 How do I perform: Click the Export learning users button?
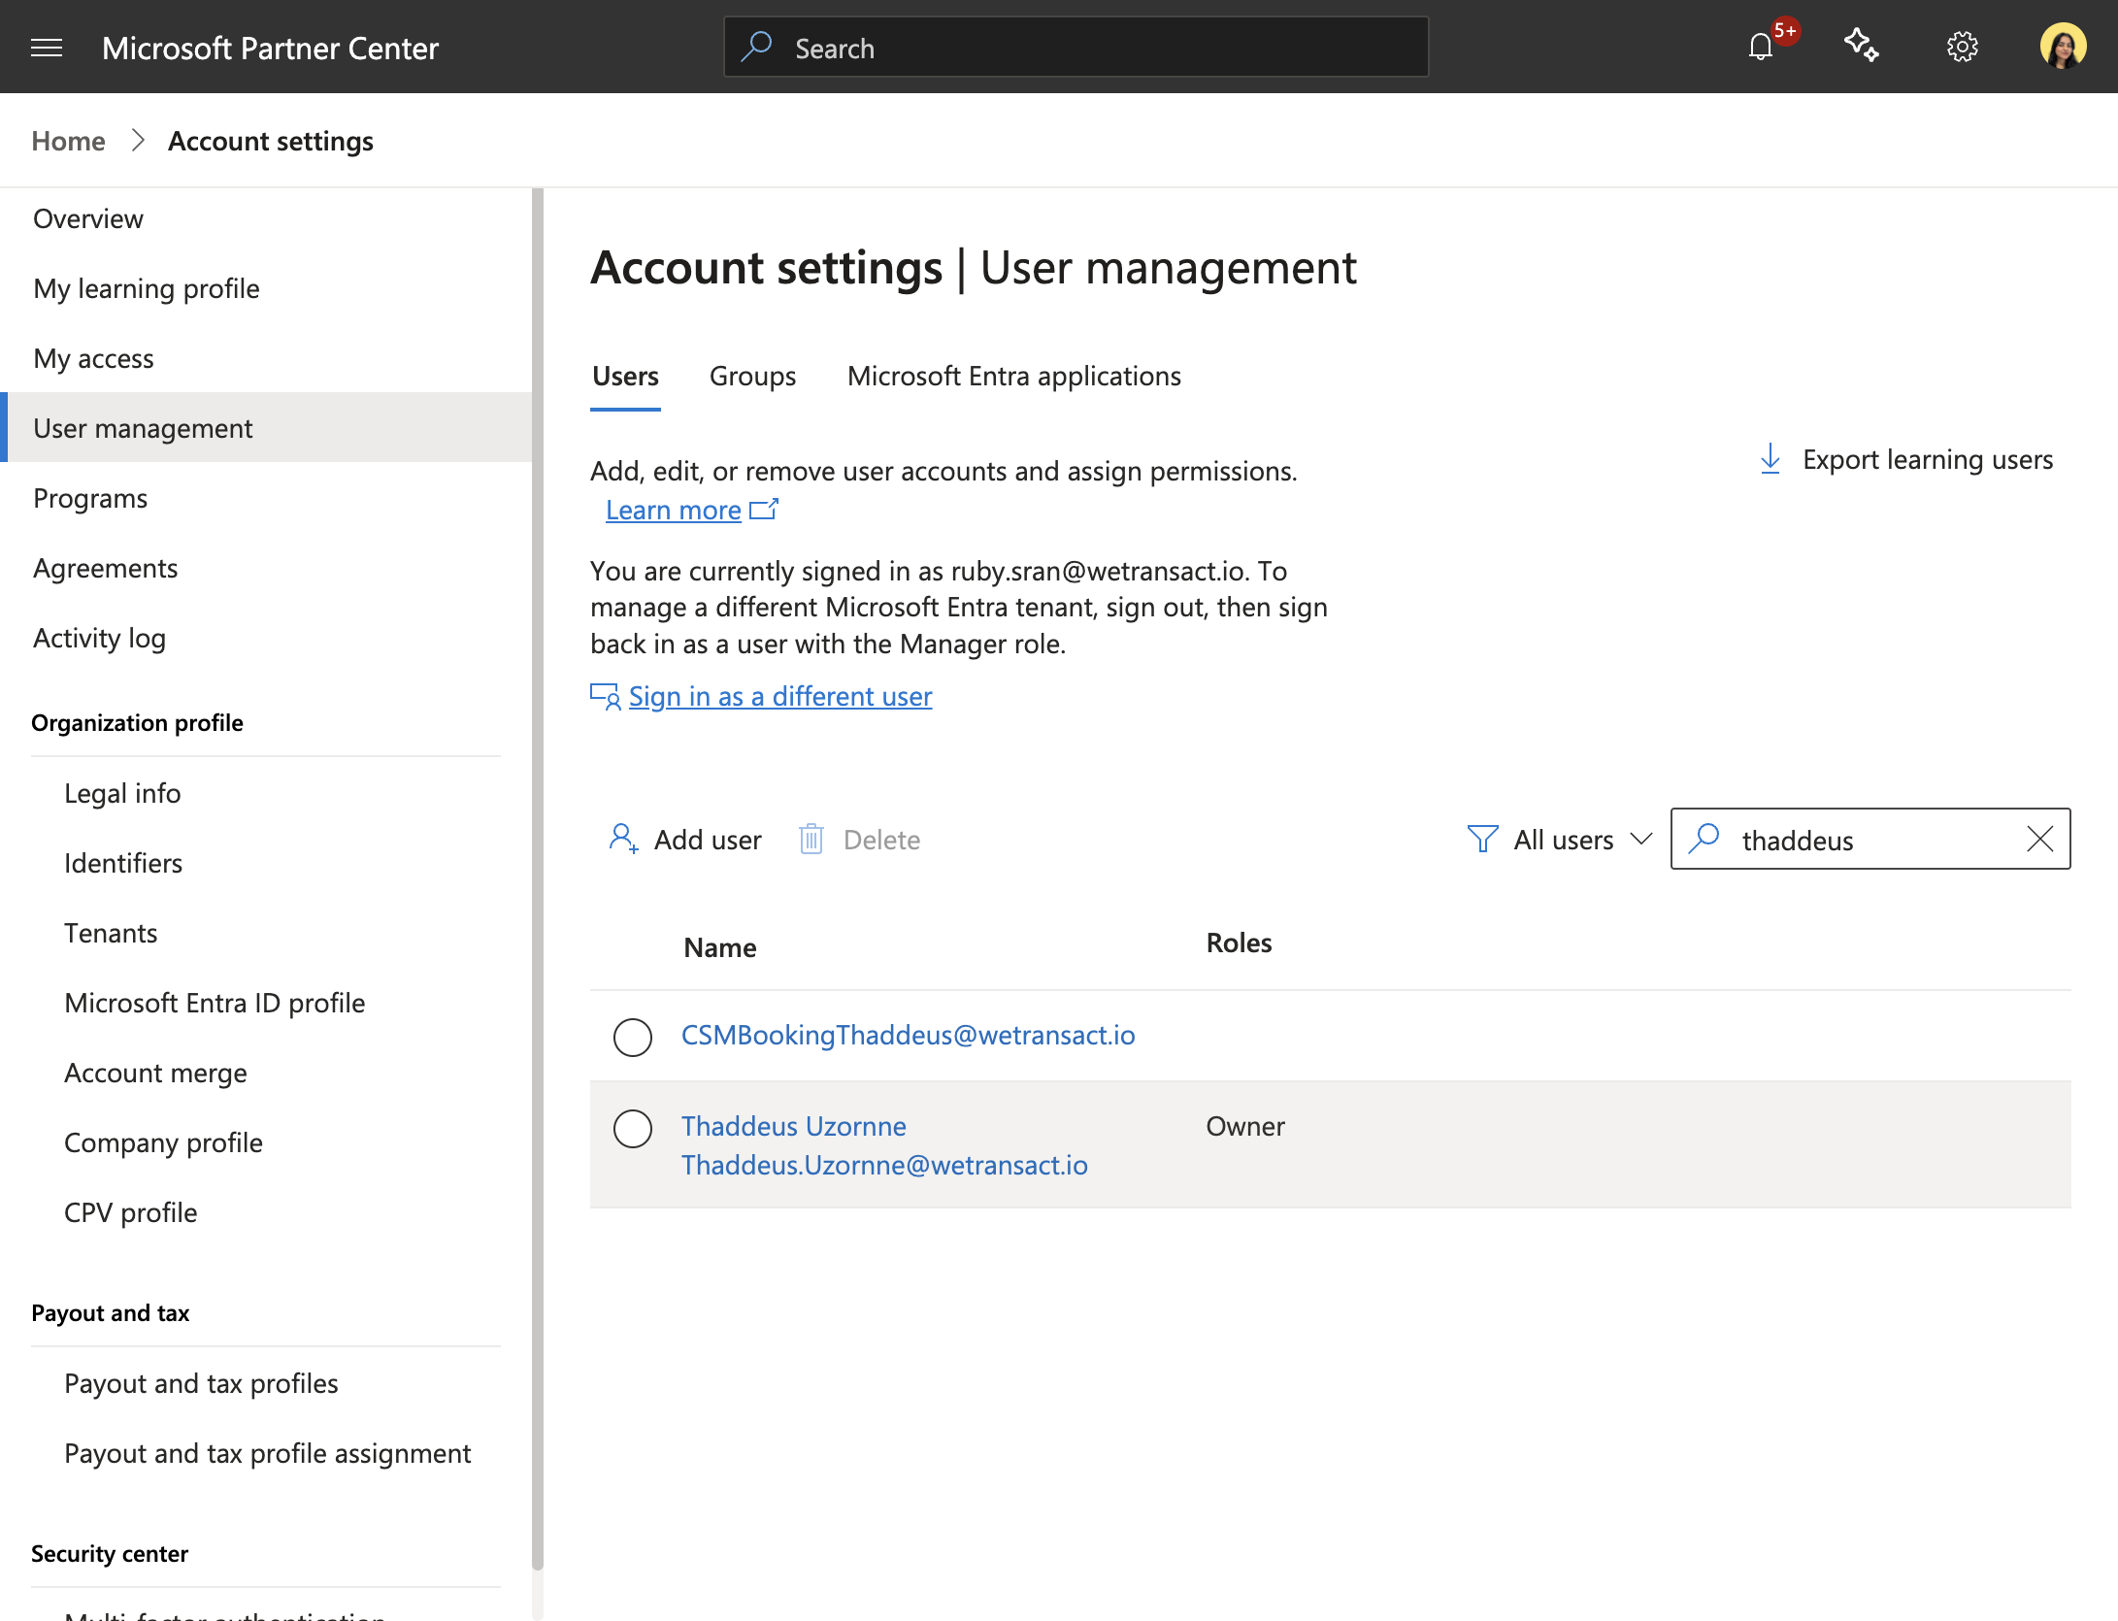pos(1906,459)
